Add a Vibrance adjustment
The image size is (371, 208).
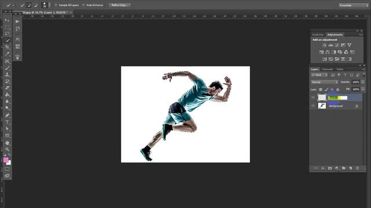(349, 45)
